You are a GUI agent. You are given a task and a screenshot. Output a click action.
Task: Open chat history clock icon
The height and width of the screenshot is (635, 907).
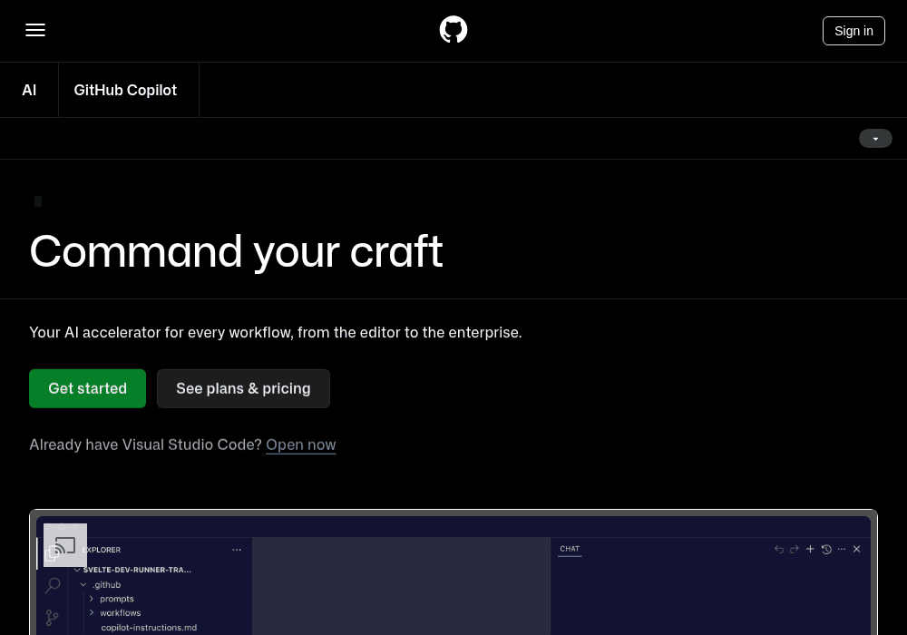[x=826, y=549]
